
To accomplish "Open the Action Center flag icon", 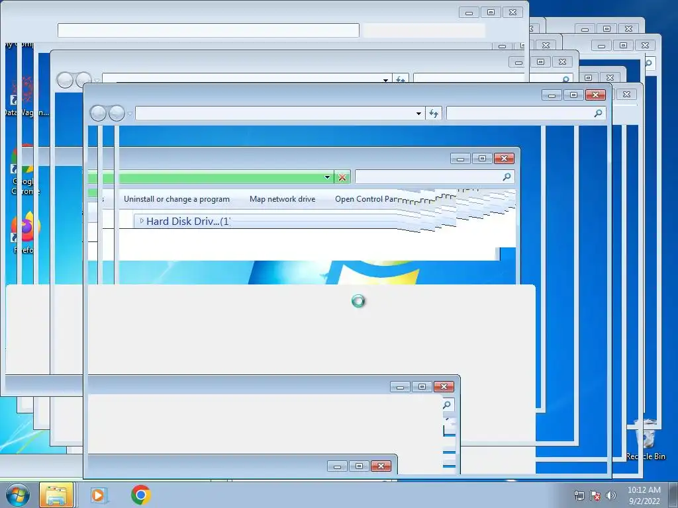I will (595, 495).
